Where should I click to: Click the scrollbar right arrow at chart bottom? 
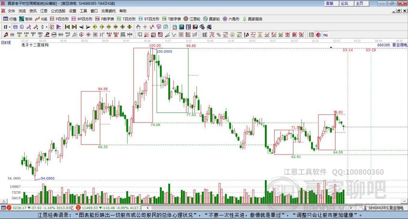tap(351, 208)
